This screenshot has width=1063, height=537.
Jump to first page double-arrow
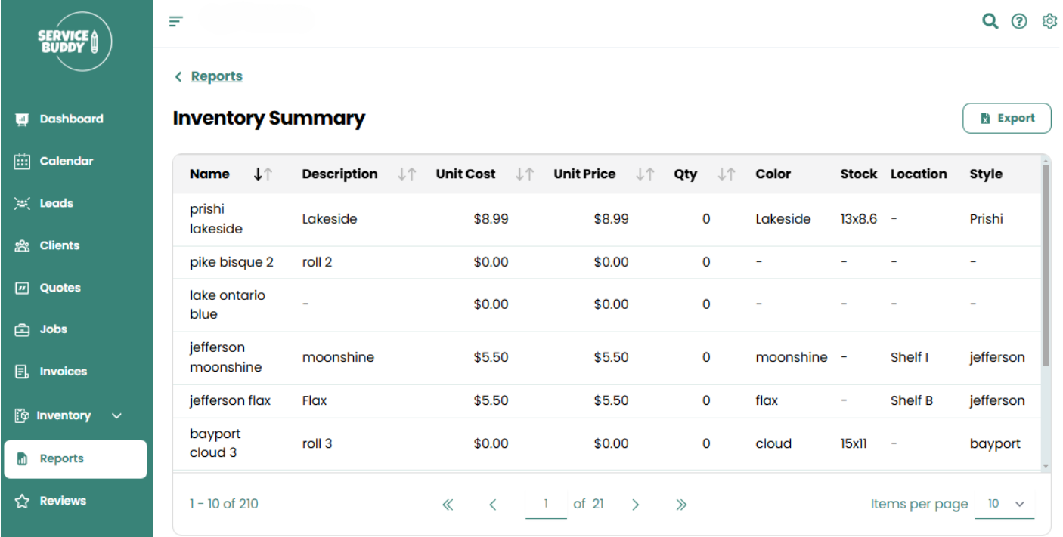[448, 505]
